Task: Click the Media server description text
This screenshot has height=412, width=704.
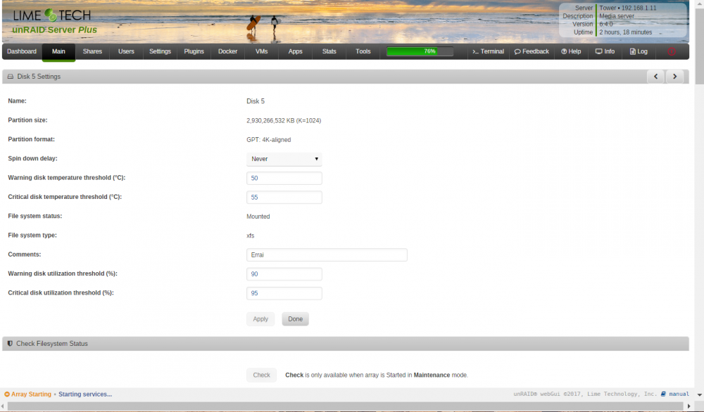Action: coord(617,16)
